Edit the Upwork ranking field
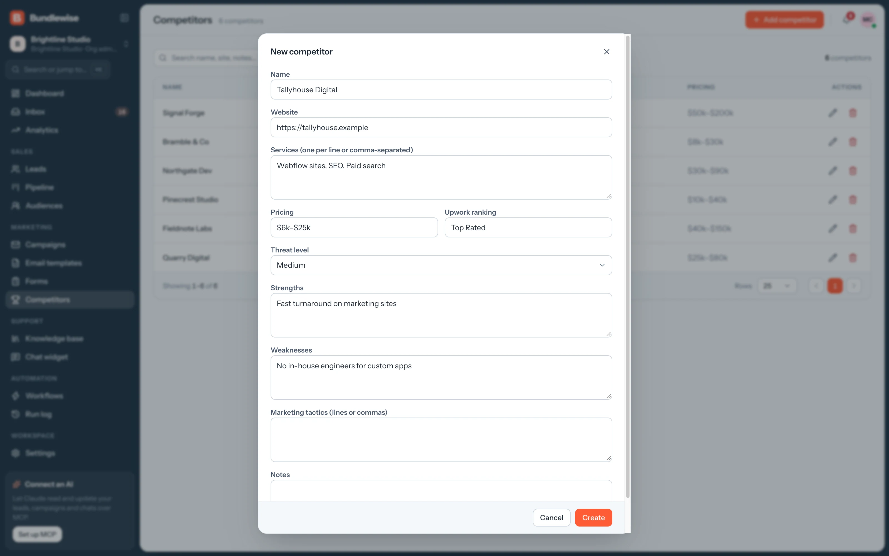The image size is (889, 556). (x=528, y=228)
